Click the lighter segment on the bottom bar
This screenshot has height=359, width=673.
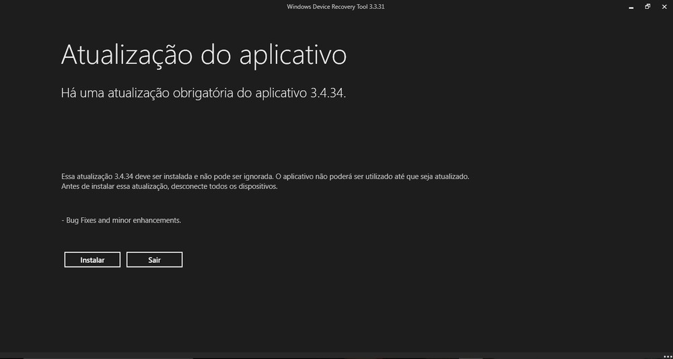471,356
